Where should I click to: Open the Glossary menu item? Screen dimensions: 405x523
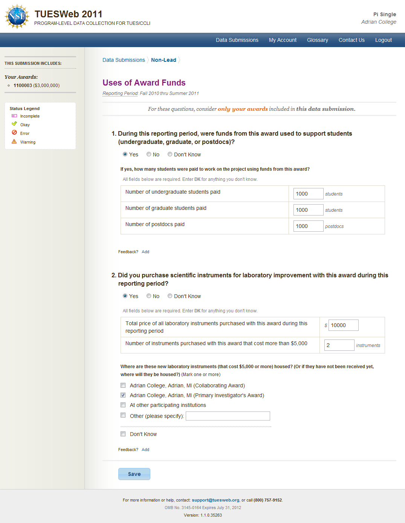coord(317,40)
